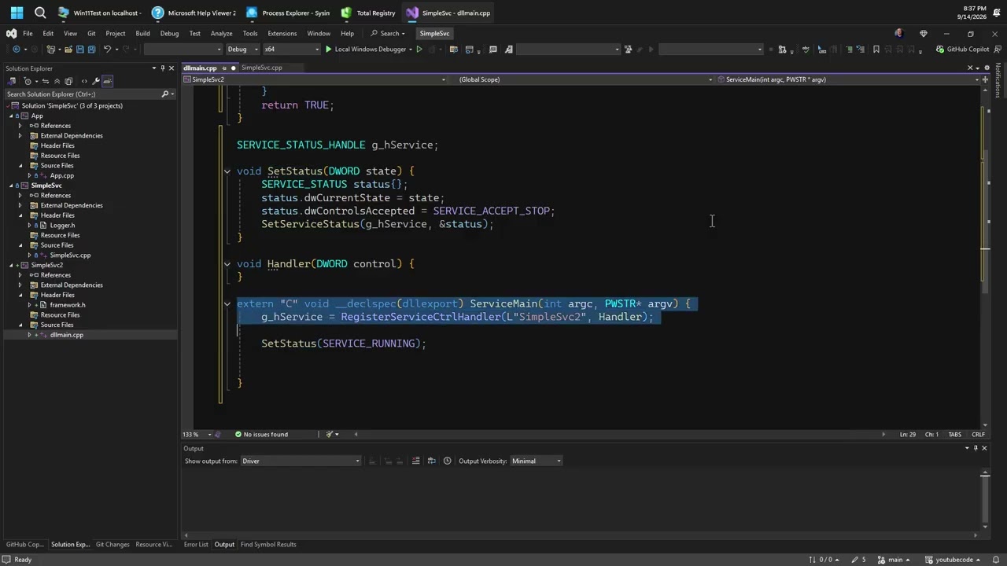Select App.cpp in Solution Explorer
Viewport: 1007px width, 566px height.
pyautogui.click(x=61, y=176)
